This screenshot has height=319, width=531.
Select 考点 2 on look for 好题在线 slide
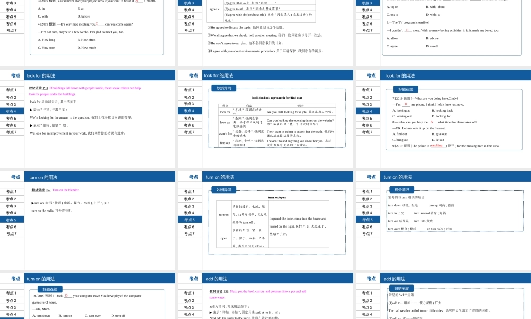tap(367, 97)
